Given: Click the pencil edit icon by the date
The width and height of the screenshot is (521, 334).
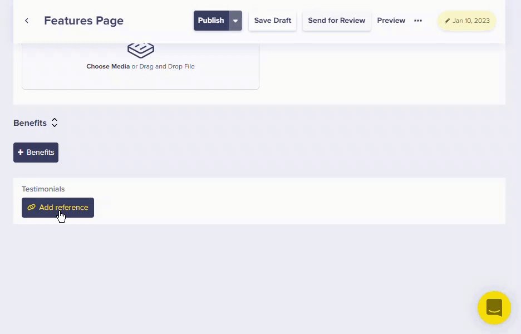Looking at the screenshot, I should click(x=447, y=21).
